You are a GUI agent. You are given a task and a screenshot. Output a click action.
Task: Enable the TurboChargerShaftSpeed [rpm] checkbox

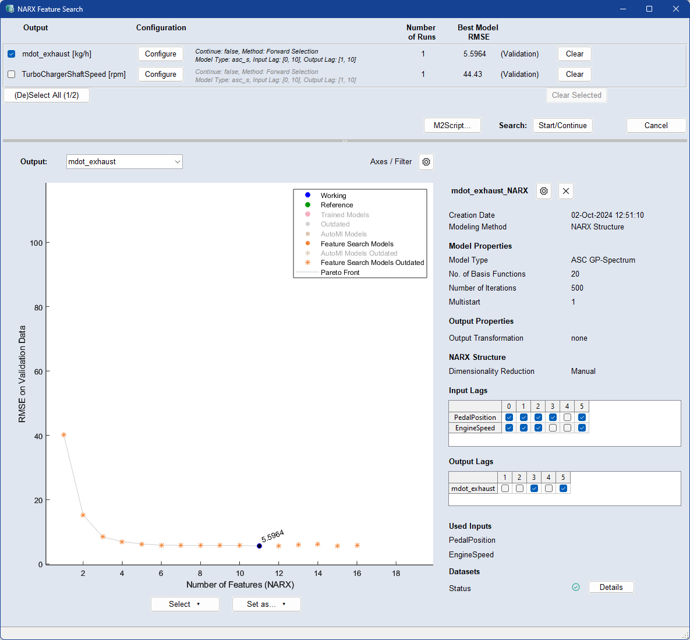point(12,75)
